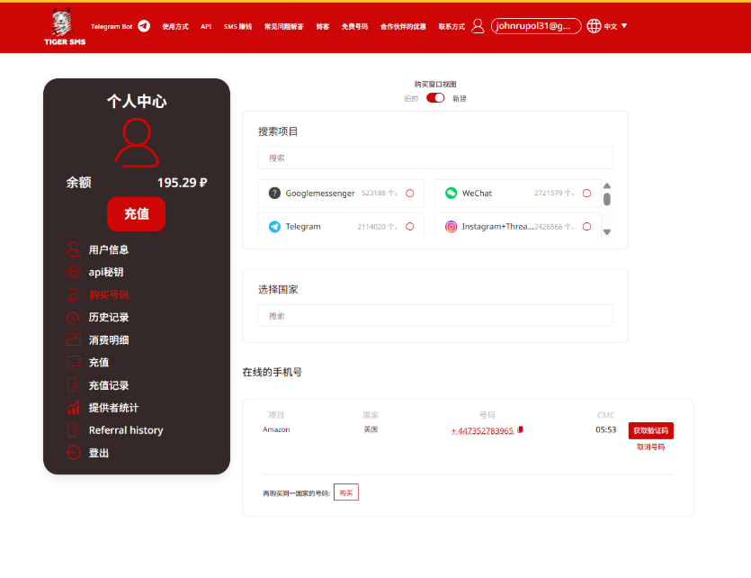Click the 历史记录 sidebar icon

tap(73, 317)
